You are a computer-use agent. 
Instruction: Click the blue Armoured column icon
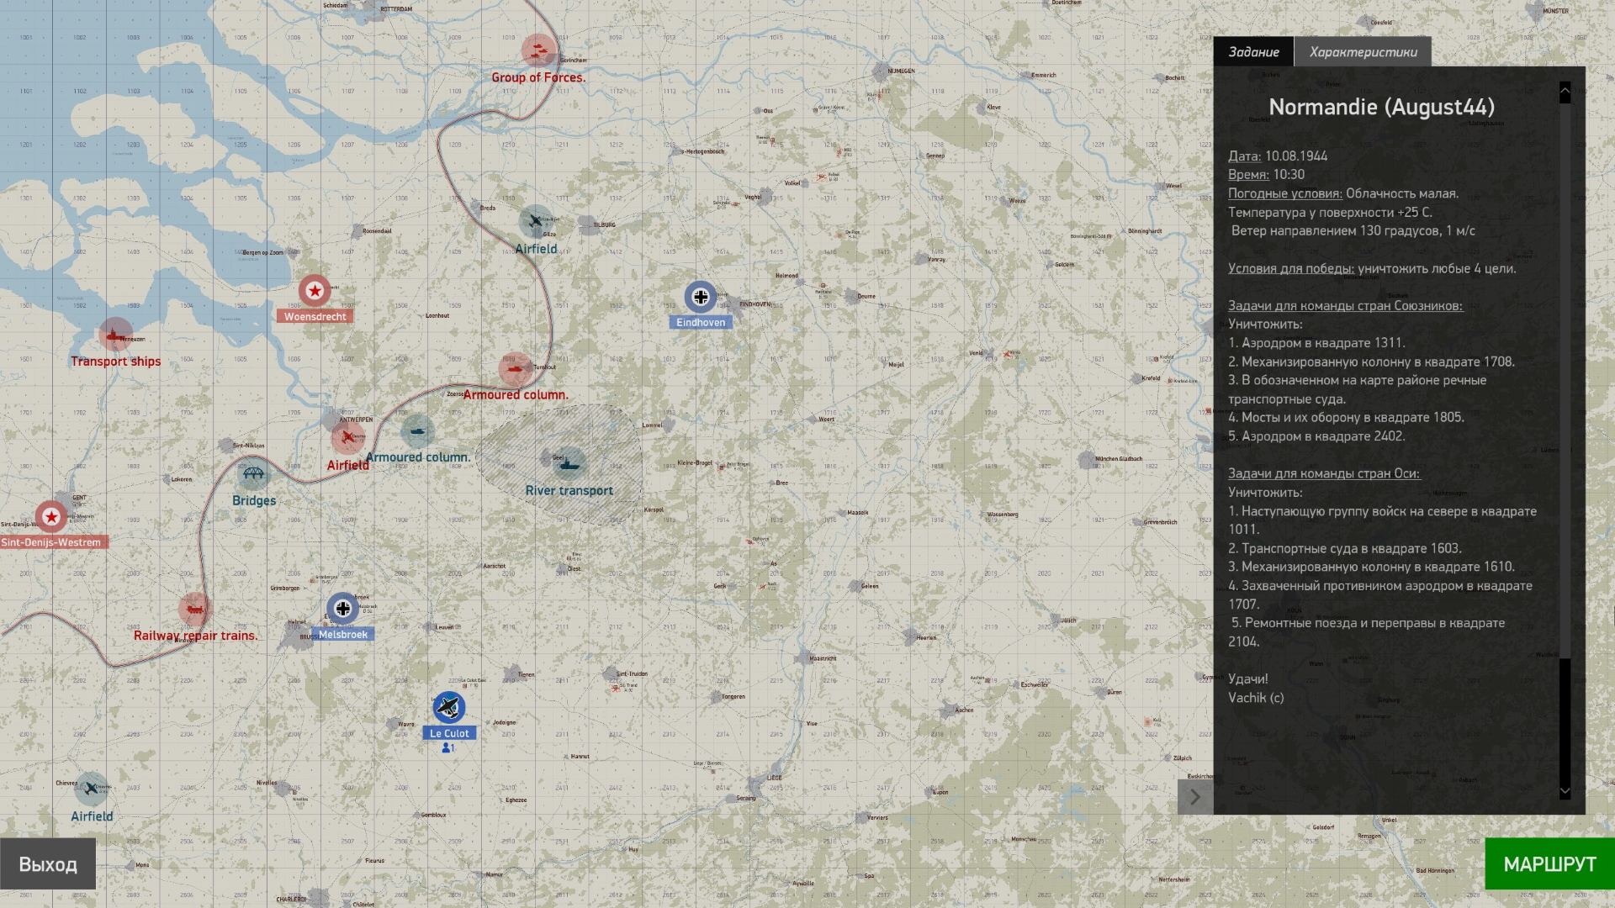[417, 431]
